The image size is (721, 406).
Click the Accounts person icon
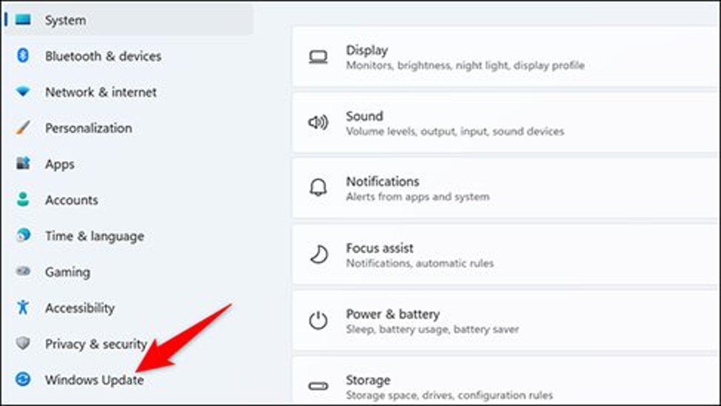[x=23, y=200]
